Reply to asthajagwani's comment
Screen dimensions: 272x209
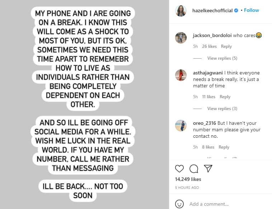point(225,97)
